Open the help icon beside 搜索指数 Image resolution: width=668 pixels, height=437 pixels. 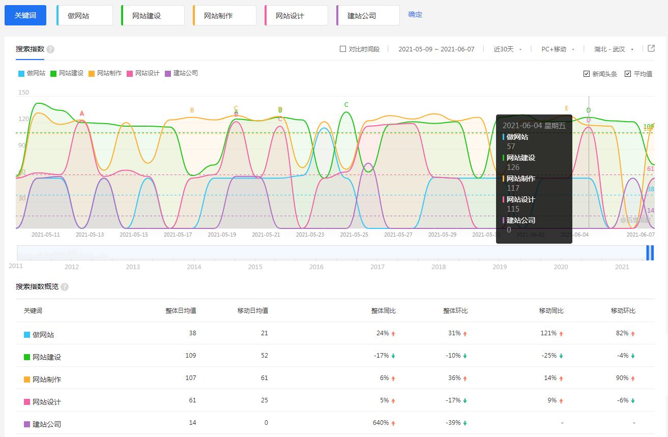(x=50, y=49)
